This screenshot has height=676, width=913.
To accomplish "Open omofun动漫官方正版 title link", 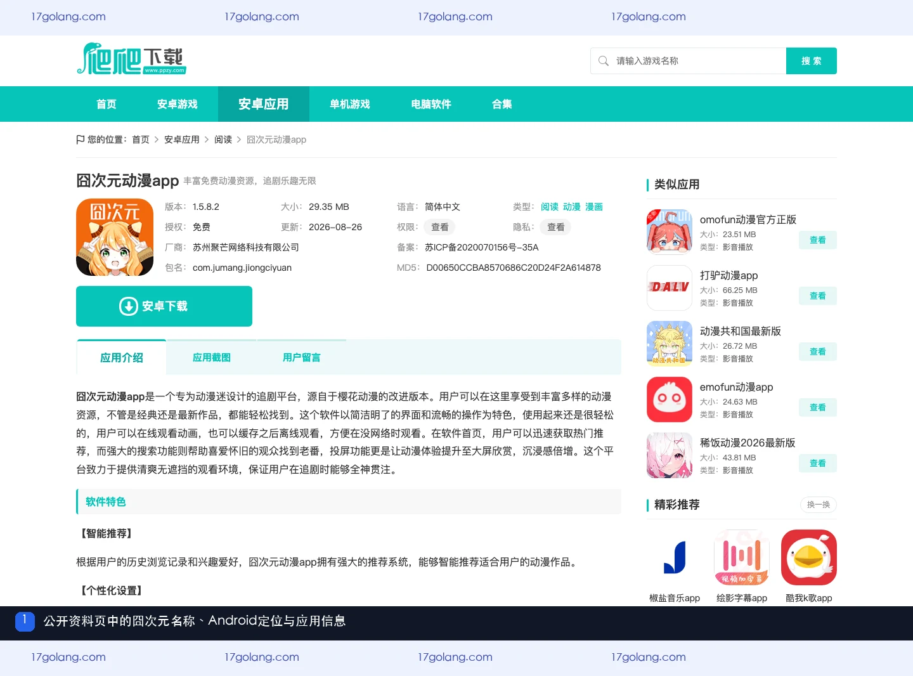I will [x=748, y=219].
